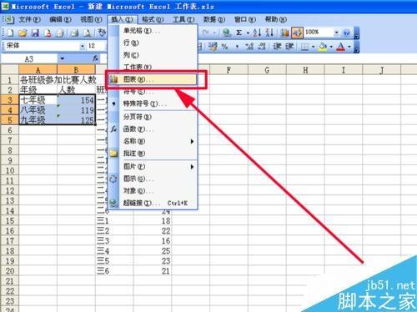Select 行 in the Insert menu
This screenshot has width=417, height=312.
(153, 43)
